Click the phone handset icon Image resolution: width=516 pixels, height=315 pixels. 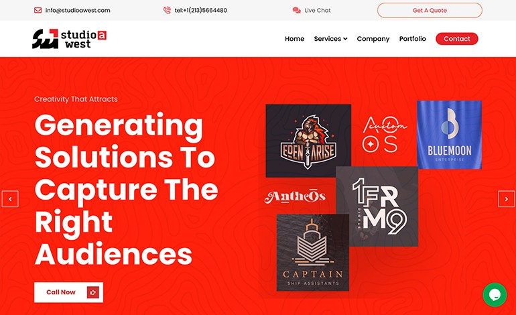click(x=167, y=10)
